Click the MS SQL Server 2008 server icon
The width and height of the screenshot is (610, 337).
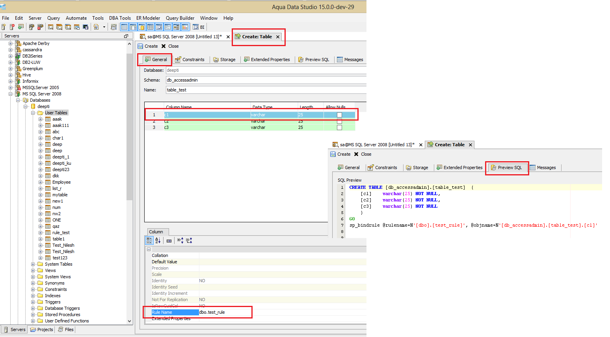coord(18,94)
